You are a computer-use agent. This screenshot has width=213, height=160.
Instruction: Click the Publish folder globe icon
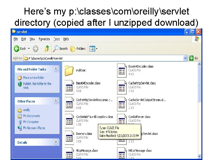(20, 84)
